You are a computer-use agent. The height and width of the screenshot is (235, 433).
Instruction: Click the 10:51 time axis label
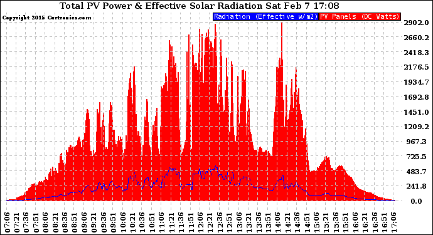click(x=152, y=222)
